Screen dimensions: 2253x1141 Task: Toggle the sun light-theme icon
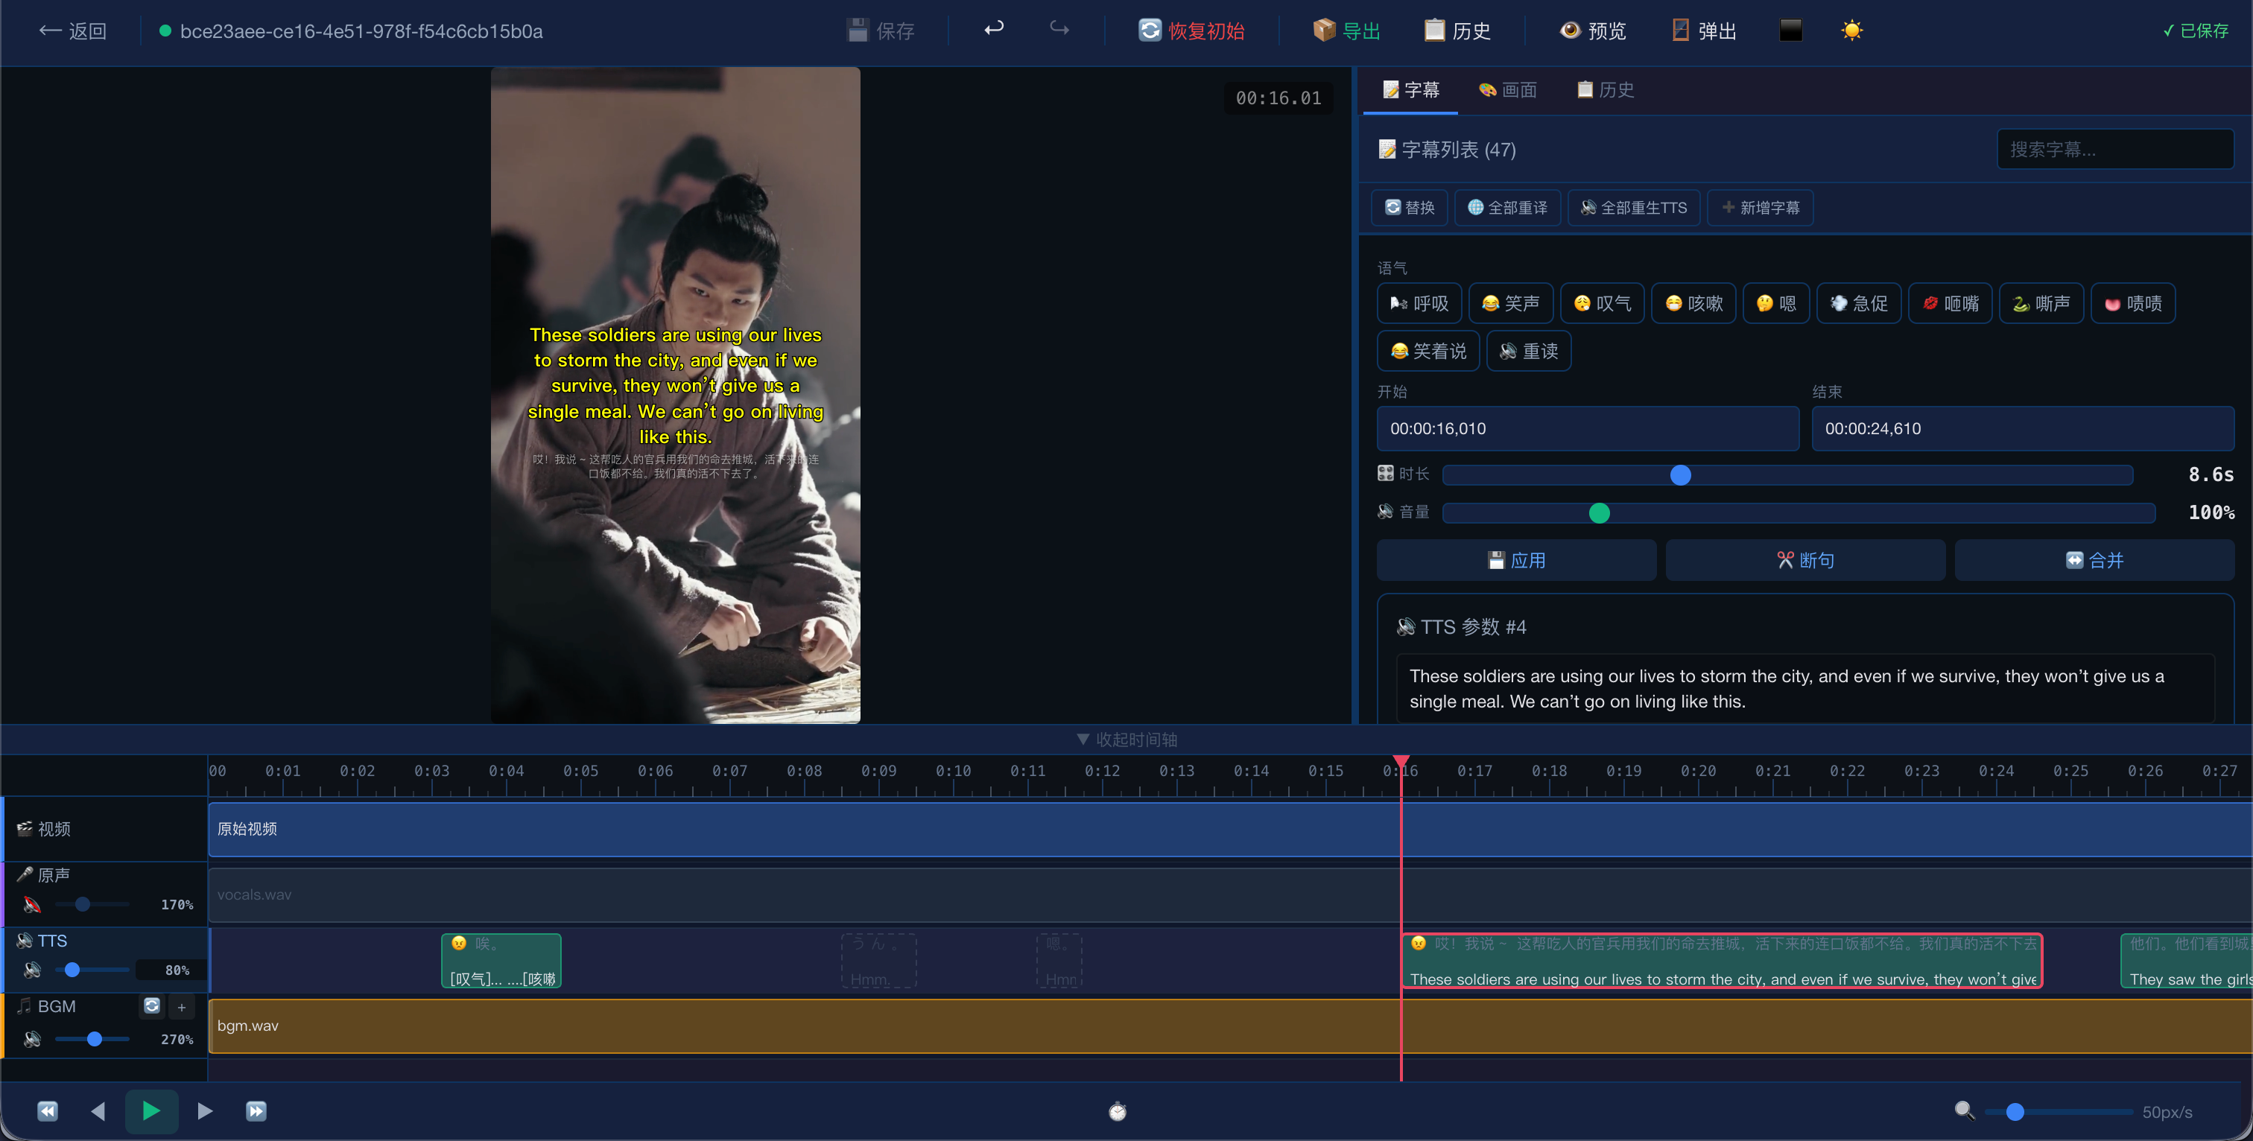pos(1851,31)
